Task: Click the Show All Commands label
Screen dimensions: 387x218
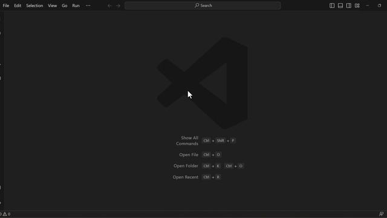Action: [x=187, y=140]
